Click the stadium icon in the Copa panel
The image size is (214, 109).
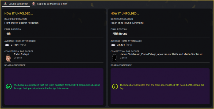tap(113, 45)
